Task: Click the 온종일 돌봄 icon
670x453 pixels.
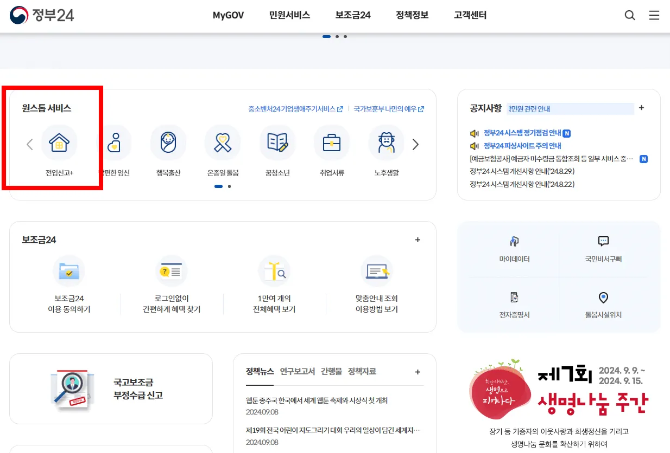Action: click(x=223, y=143)
